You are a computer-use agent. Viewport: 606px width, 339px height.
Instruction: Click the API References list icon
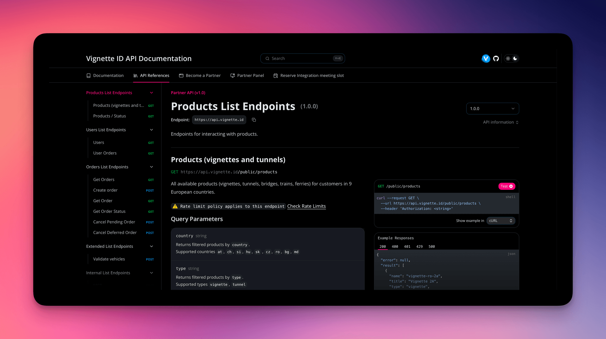(135, 75)
